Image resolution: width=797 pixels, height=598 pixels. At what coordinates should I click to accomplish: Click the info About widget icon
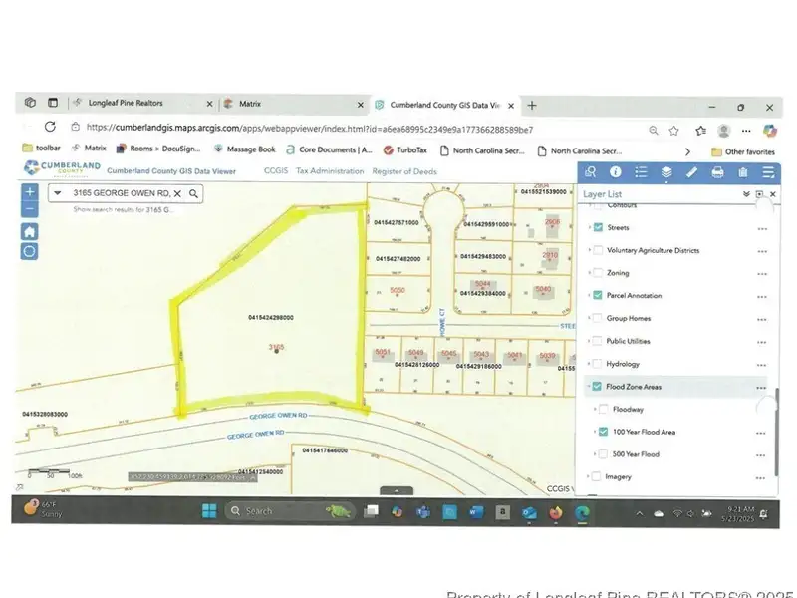click(x=616, y=172)
